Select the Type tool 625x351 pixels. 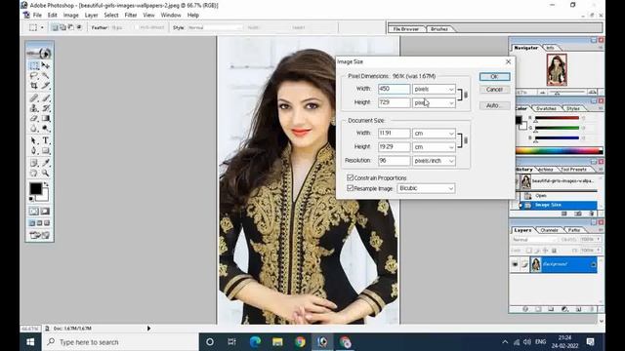point(46,140)
